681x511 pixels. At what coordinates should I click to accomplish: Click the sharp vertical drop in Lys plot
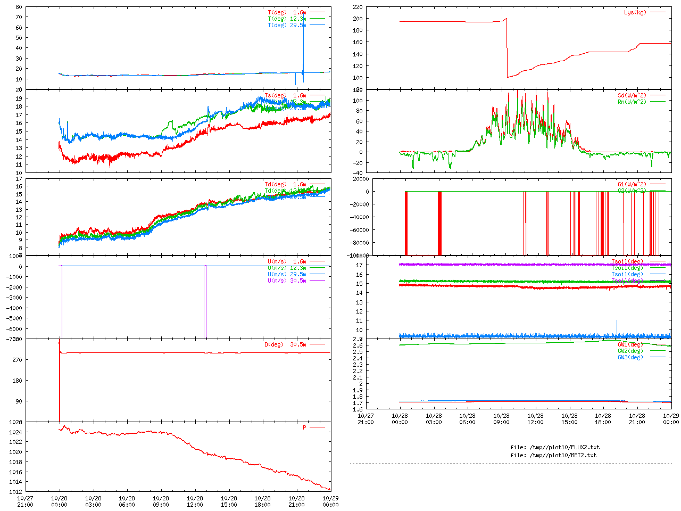coord(506,48)
